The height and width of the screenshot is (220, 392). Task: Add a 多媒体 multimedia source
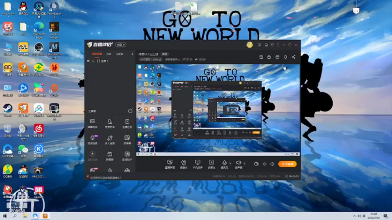[211, 164]
